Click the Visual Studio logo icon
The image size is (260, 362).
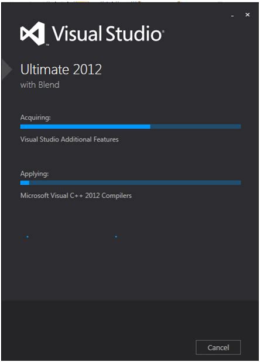point(32,33)
